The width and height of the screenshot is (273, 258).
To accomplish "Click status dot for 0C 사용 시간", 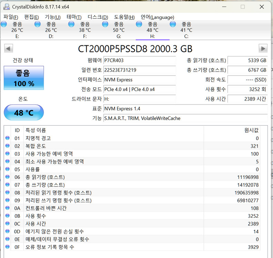I will point(7,223).
